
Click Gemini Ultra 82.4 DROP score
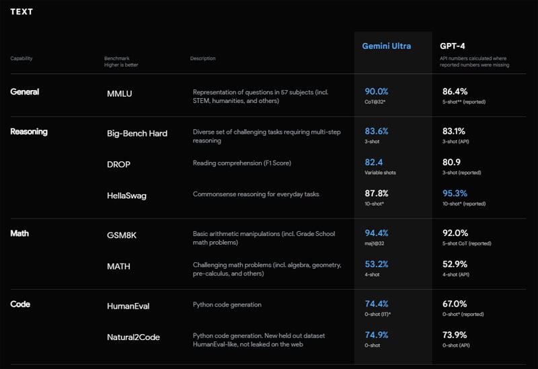[x=374, y=162]
